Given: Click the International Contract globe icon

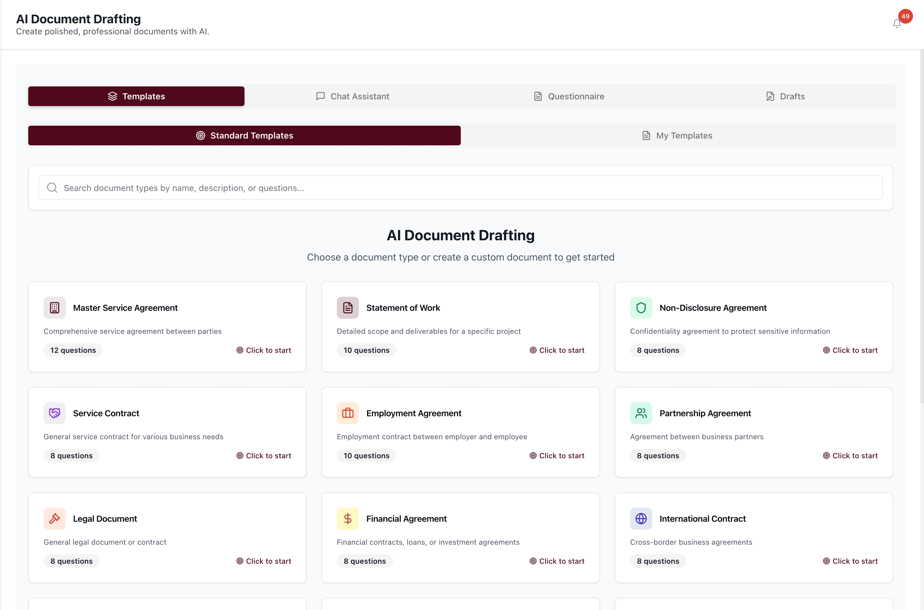Looking at the screenshot, I should pyautogui.click(x=641, y=519).
